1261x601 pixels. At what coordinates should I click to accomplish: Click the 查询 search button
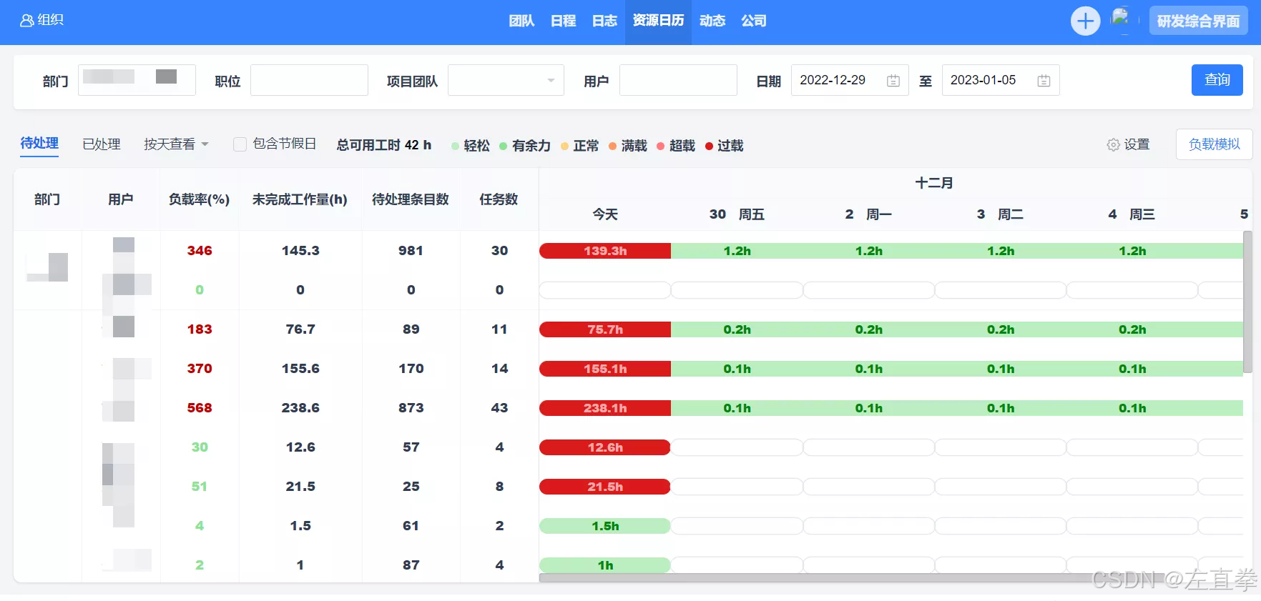pyautogui.click(x=1217, y=80)
